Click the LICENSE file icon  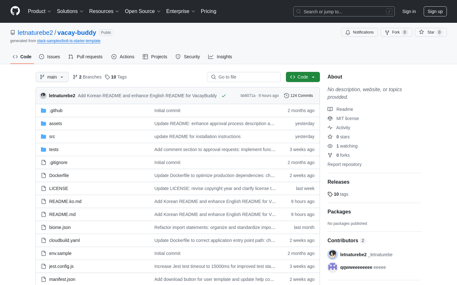tap(43, 188)
